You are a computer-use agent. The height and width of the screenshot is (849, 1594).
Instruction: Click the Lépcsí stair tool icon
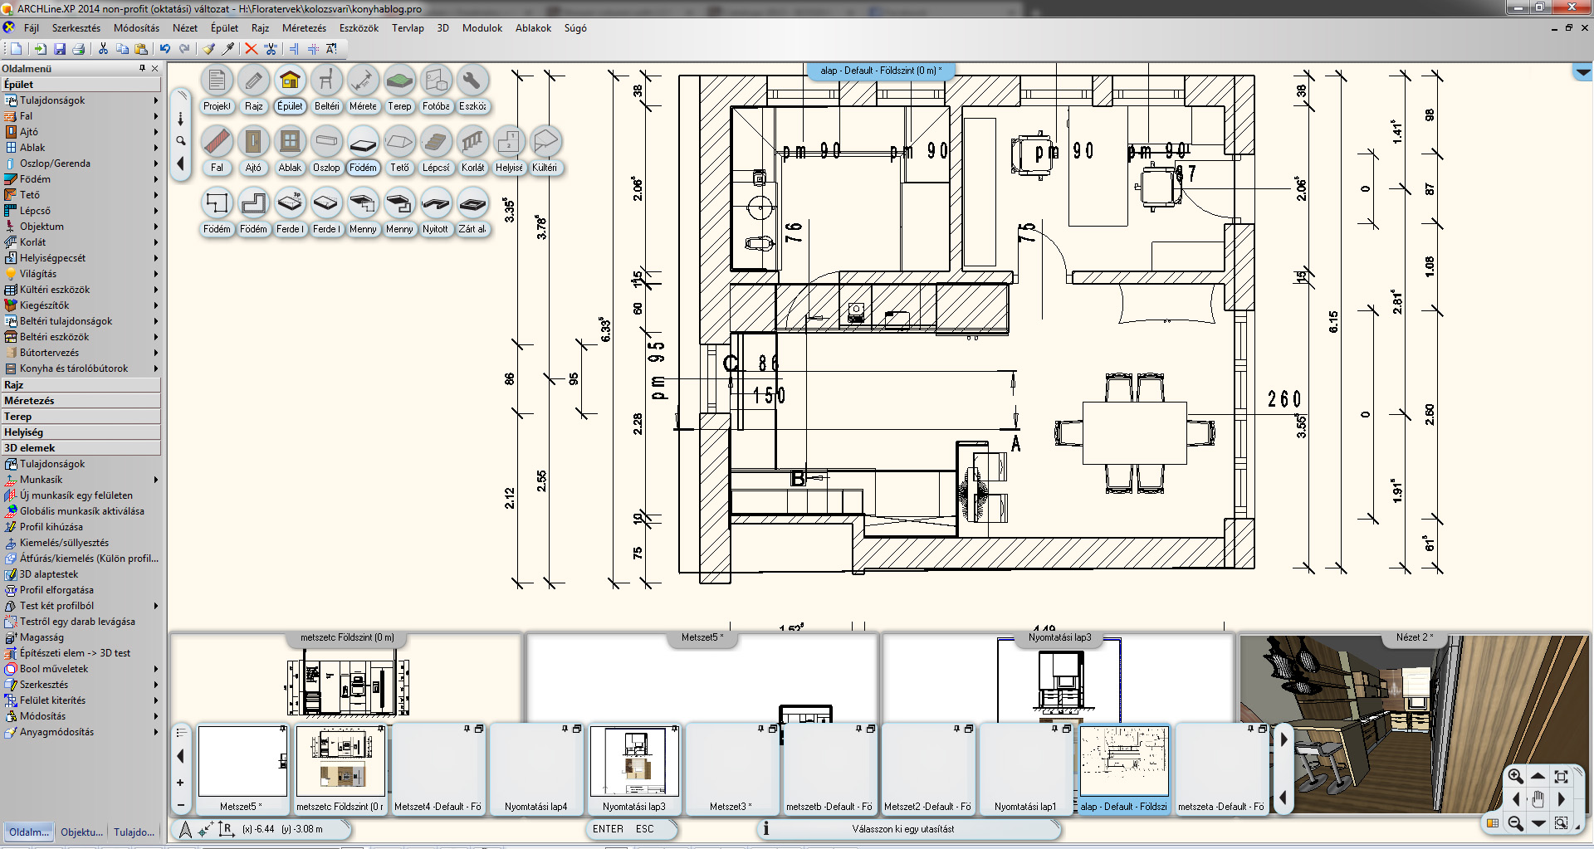[x=436, y=143]
